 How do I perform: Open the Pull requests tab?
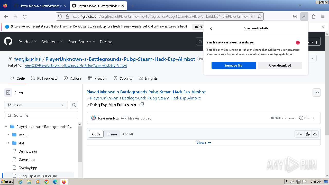pos(44,78)
